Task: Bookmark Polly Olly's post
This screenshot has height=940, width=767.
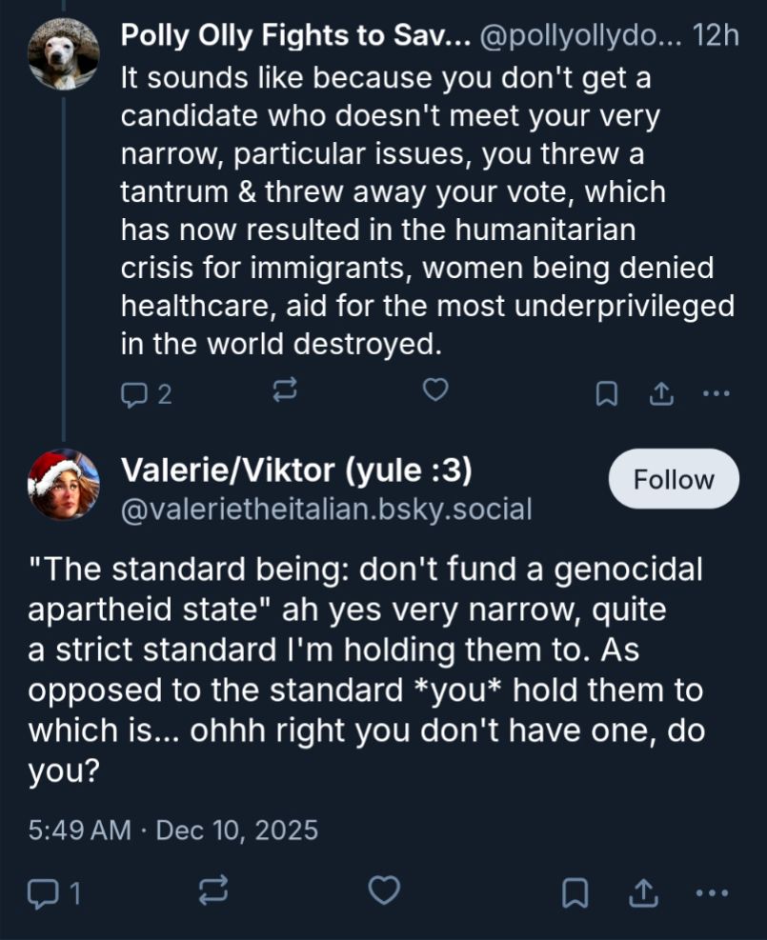Action: pyautogui.click(x=606, y=393)
